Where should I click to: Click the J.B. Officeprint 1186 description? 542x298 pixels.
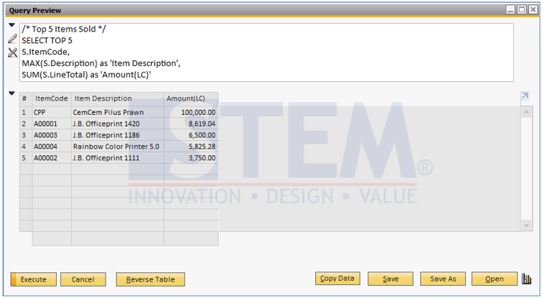(118, 135)
